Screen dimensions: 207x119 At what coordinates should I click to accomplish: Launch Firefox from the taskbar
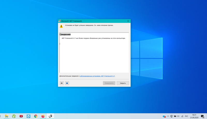tap(43, 116)
